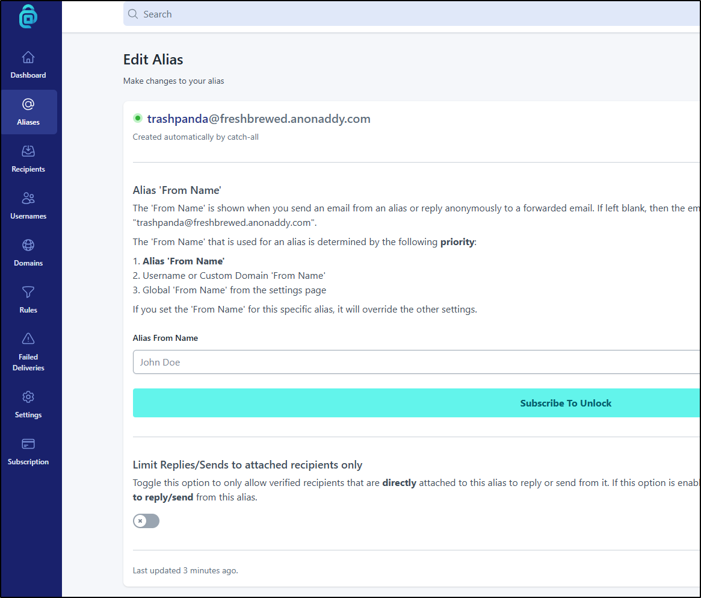Click 'Created automatically by catch-all' text
The height and width of the screenshot is (598, 701).
(196, 137)
